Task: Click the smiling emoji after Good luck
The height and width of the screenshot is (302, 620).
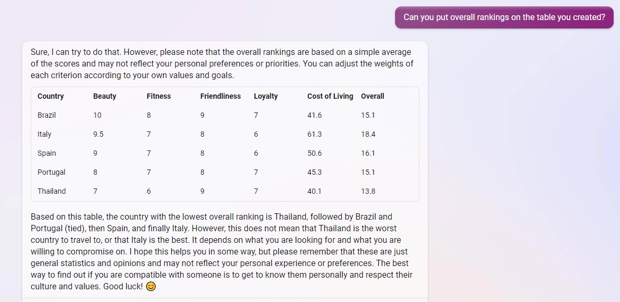Action: [x=151, y=287]
